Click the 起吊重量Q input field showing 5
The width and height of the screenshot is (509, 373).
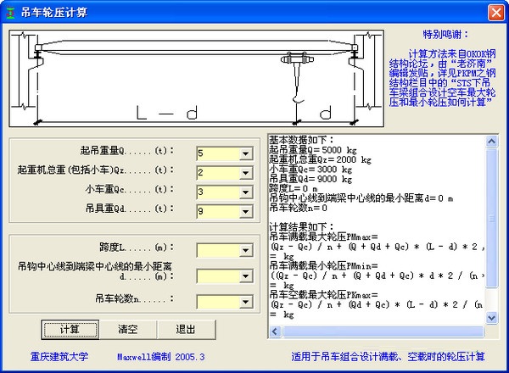pyautogui.click(x=218, y=153)
